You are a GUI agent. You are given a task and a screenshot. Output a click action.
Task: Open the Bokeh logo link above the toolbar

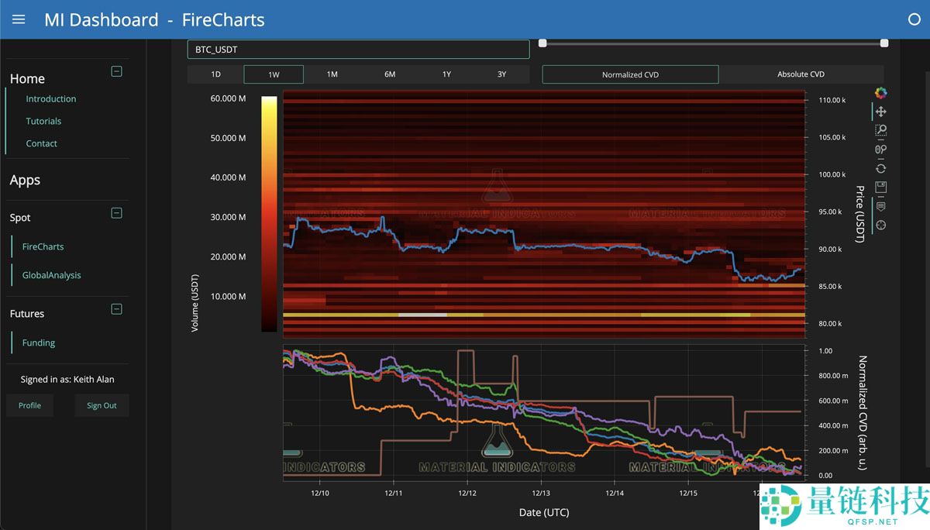pyautogui.click(x=880, y=93)
